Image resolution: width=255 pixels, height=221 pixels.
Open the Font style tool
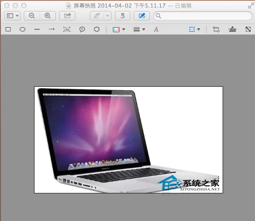click(x=156, y=29)
